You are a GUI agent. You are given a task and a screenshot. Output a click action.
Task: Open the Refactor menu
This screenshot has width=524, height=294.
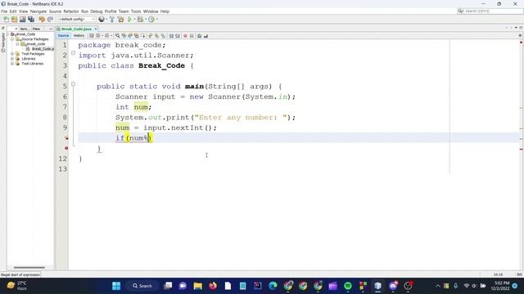tap(71, 11)
